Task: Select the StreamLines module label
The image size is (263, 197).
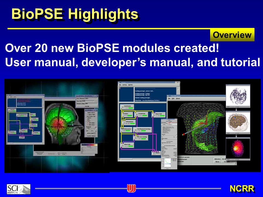Action: [x=130, y=121]
